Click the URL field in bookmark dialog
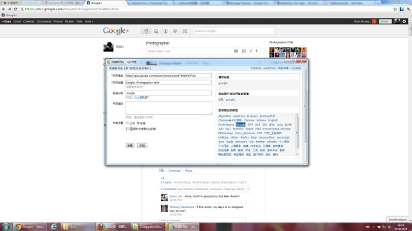This screenshot has height=231, width=412. 168,76
